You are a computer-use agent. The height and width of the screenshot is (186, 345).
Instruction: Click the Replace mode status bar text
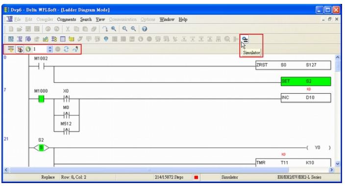pyautogui.click(x=48, y=177)
